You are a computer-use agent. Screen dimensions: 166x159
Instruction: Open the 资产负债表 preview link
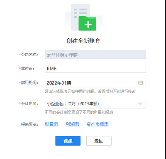tap(97, 124)
